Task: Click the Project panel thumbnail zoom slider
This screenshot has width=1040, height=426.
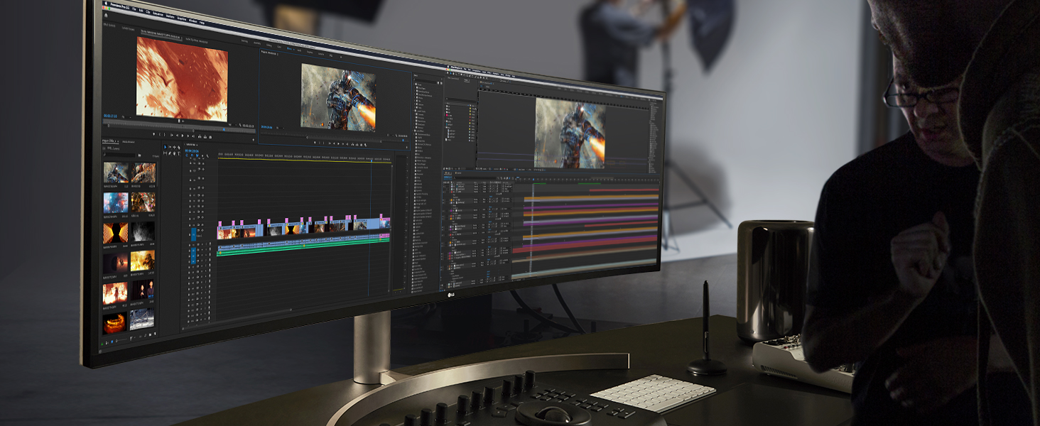Action: click(121, 340)
